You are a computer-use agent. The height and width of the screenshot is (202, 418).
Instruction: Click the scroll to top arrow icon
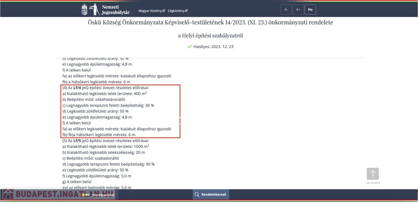click(x=372, y=174)
